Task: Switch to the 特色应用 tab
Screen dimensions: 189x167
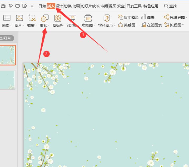Action: click(151, 6)
